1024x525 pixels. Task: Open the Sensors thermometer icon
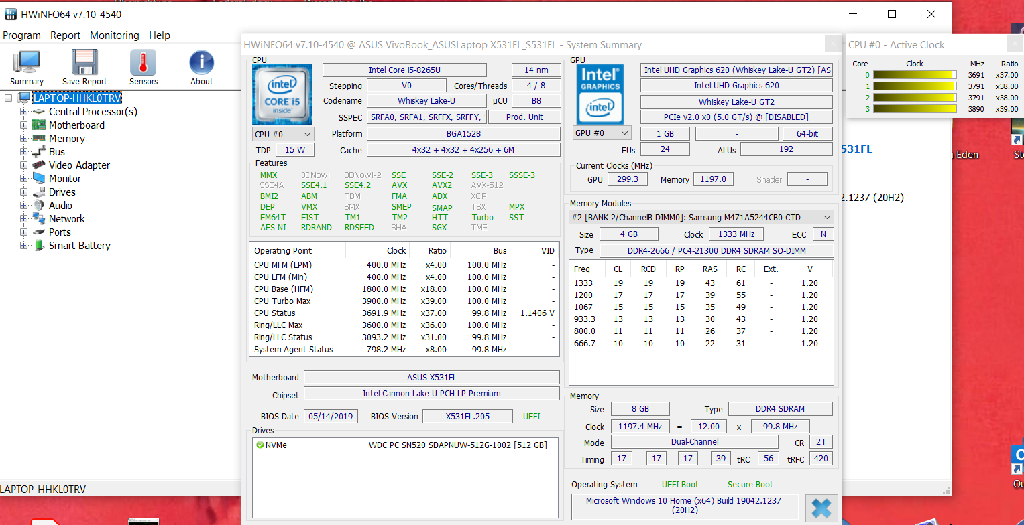pos(144,63)
